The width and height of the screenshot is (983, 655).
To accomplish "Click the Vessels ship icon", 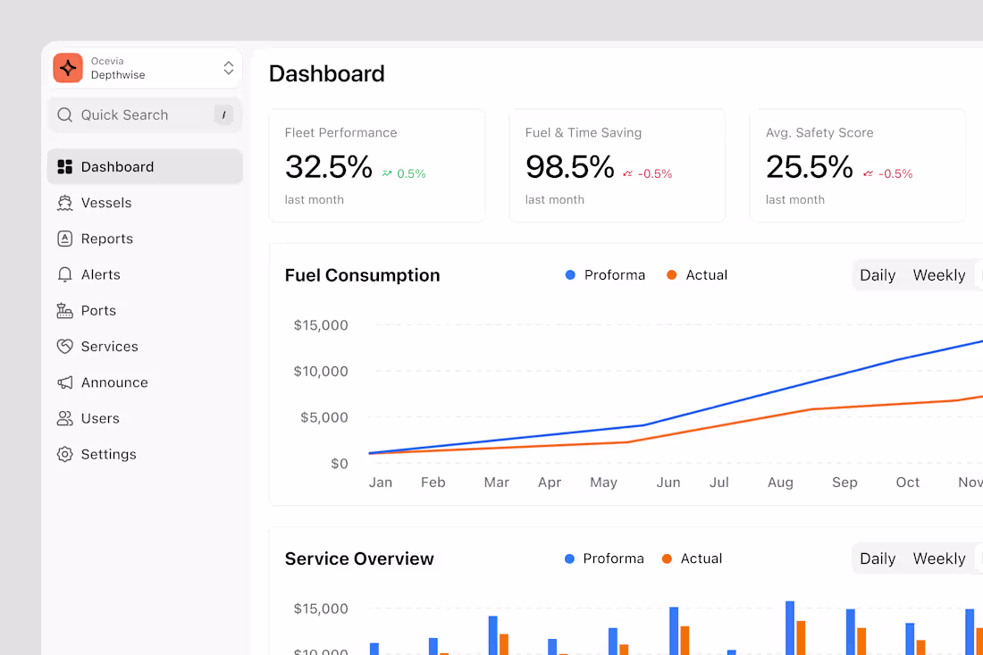I will coord(64,203).
